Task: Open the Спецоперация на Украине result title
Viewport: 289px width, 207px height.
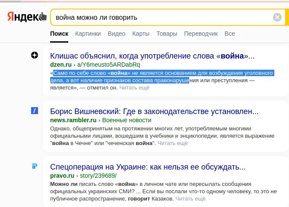Action: point(148,167)
